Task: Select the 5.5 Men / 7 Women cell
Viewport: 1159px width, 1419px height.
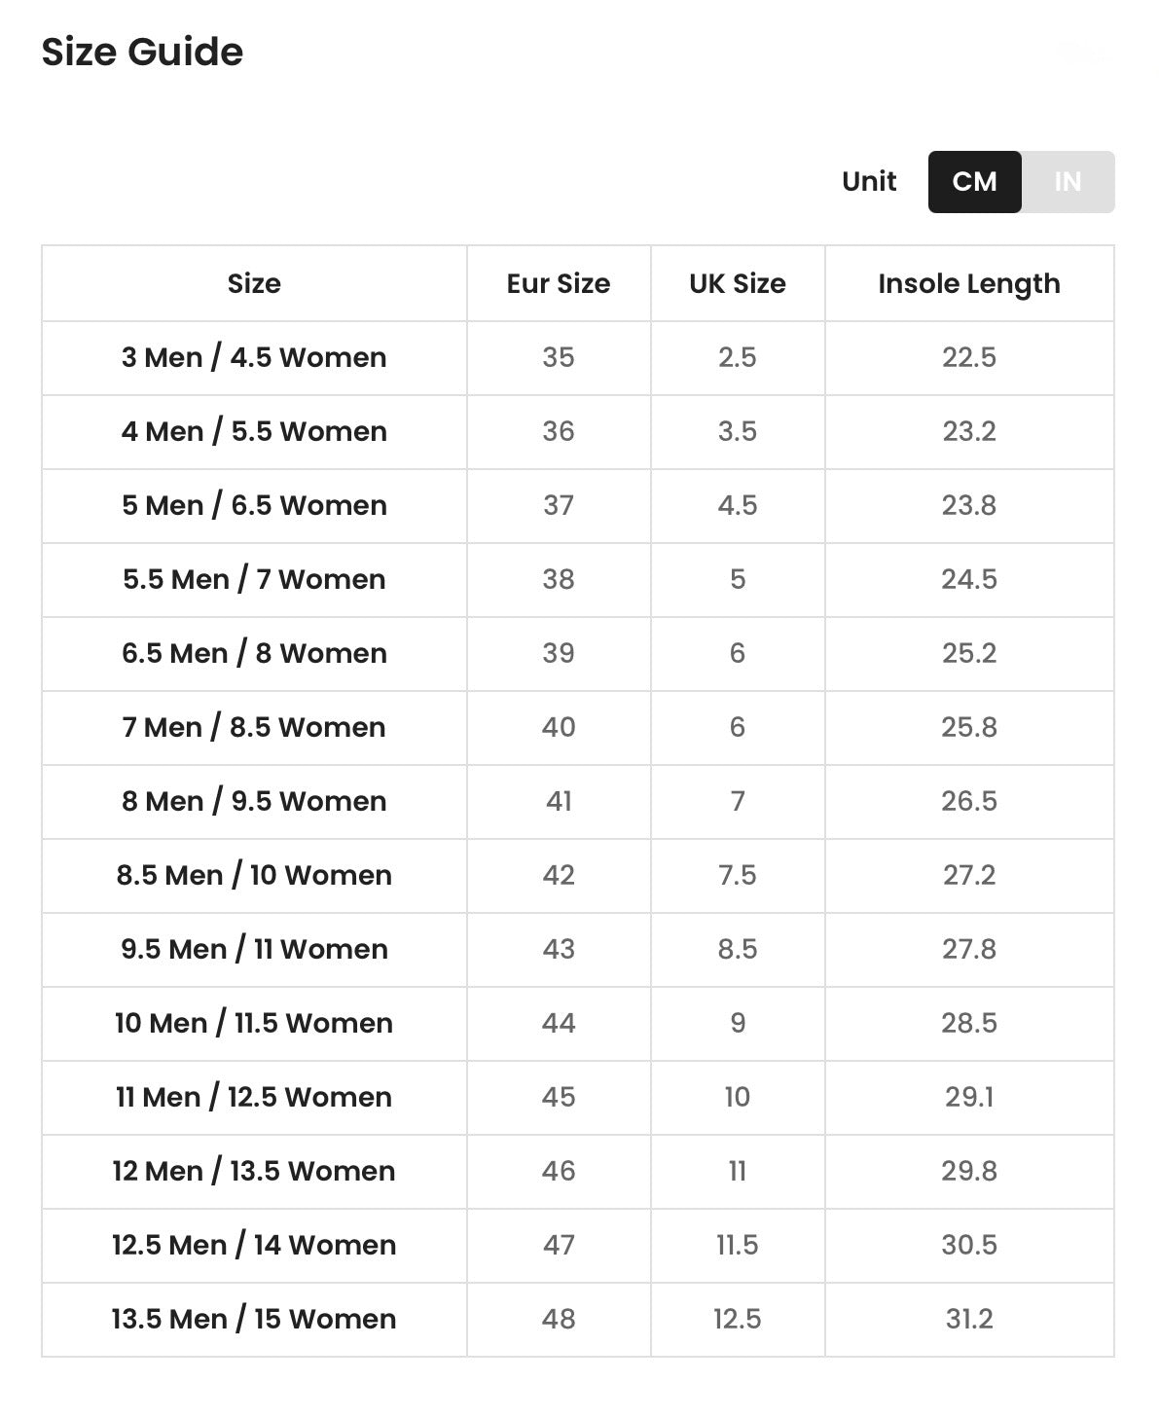Action: (254, 579)
